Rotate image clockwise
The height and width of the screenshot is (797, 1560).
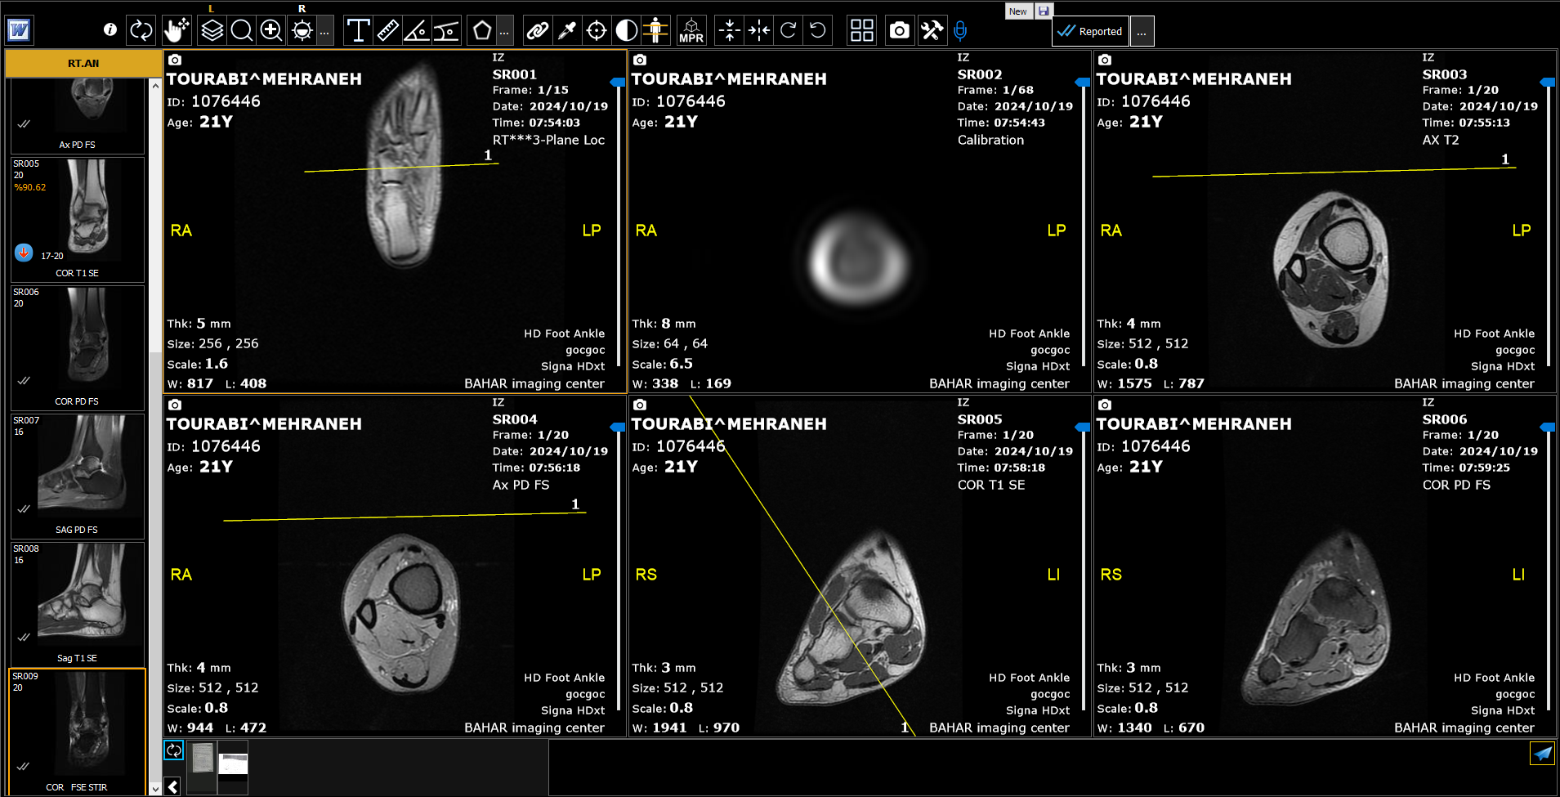point(788,31)
